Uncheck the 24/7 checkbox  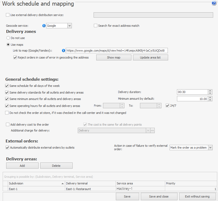coord(168,106)
